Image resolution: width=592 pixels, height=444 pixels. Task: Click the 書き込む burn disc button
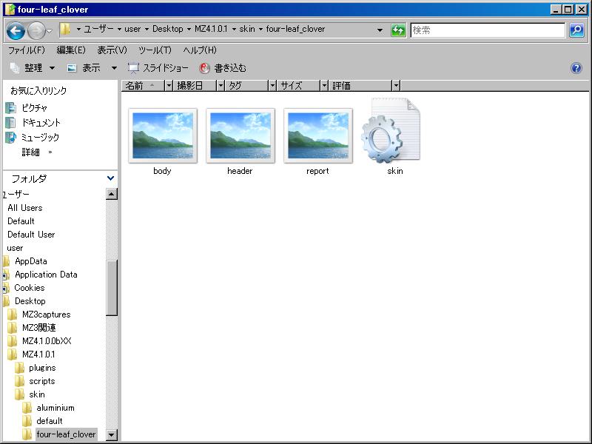223,68
